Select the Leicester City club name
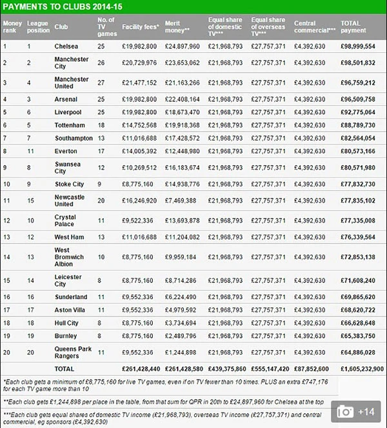This screenshot has height=428, width=387. pyautogui.click(x=70, y=280)
